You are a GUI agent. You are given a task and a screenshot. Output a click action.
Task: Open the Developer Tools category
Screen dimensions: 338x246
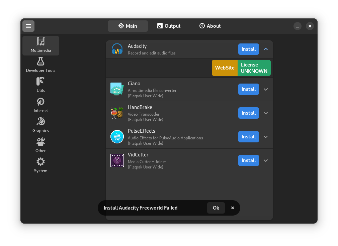[x=41, y=65]
